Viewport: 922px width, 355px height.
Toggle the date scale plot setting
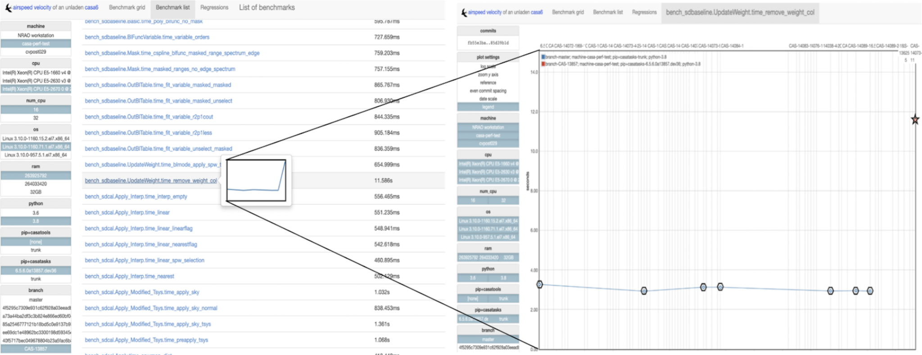[488, 99]
